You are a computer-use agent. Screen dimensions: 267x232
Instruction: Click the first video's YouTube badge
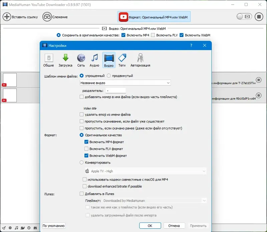pos(4,85)
